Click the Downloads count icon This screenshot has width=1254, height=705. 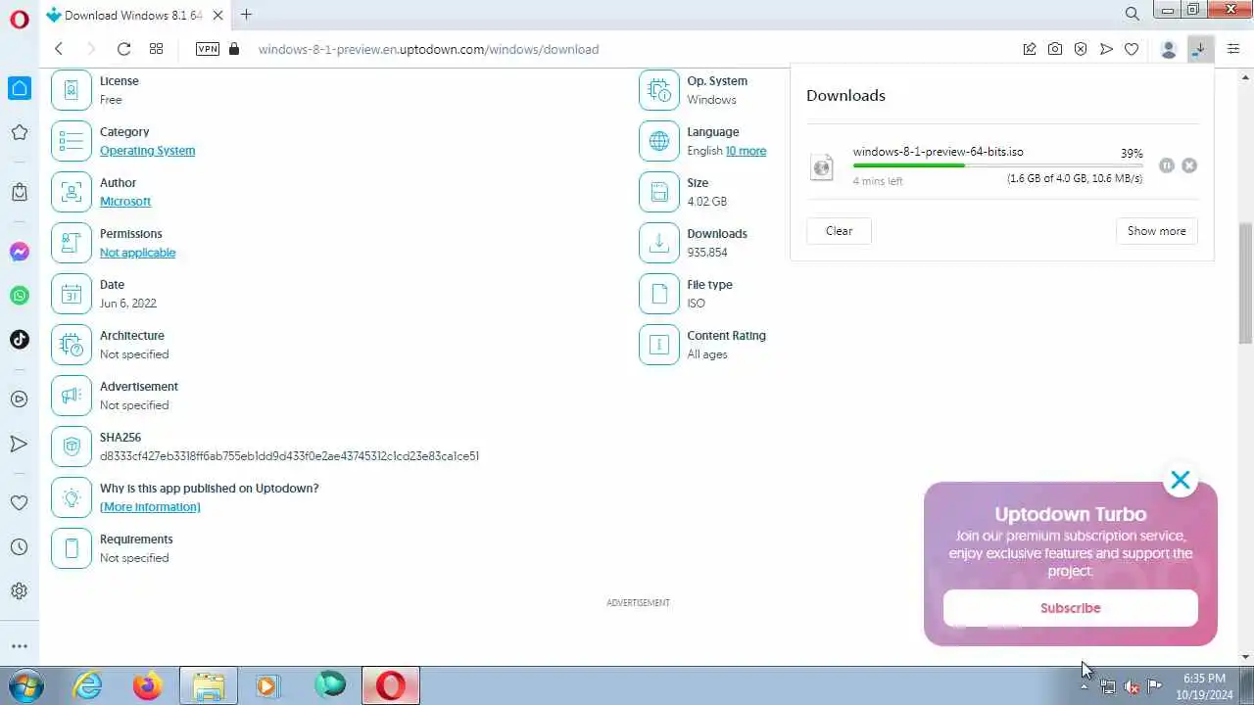coord(658,243)
